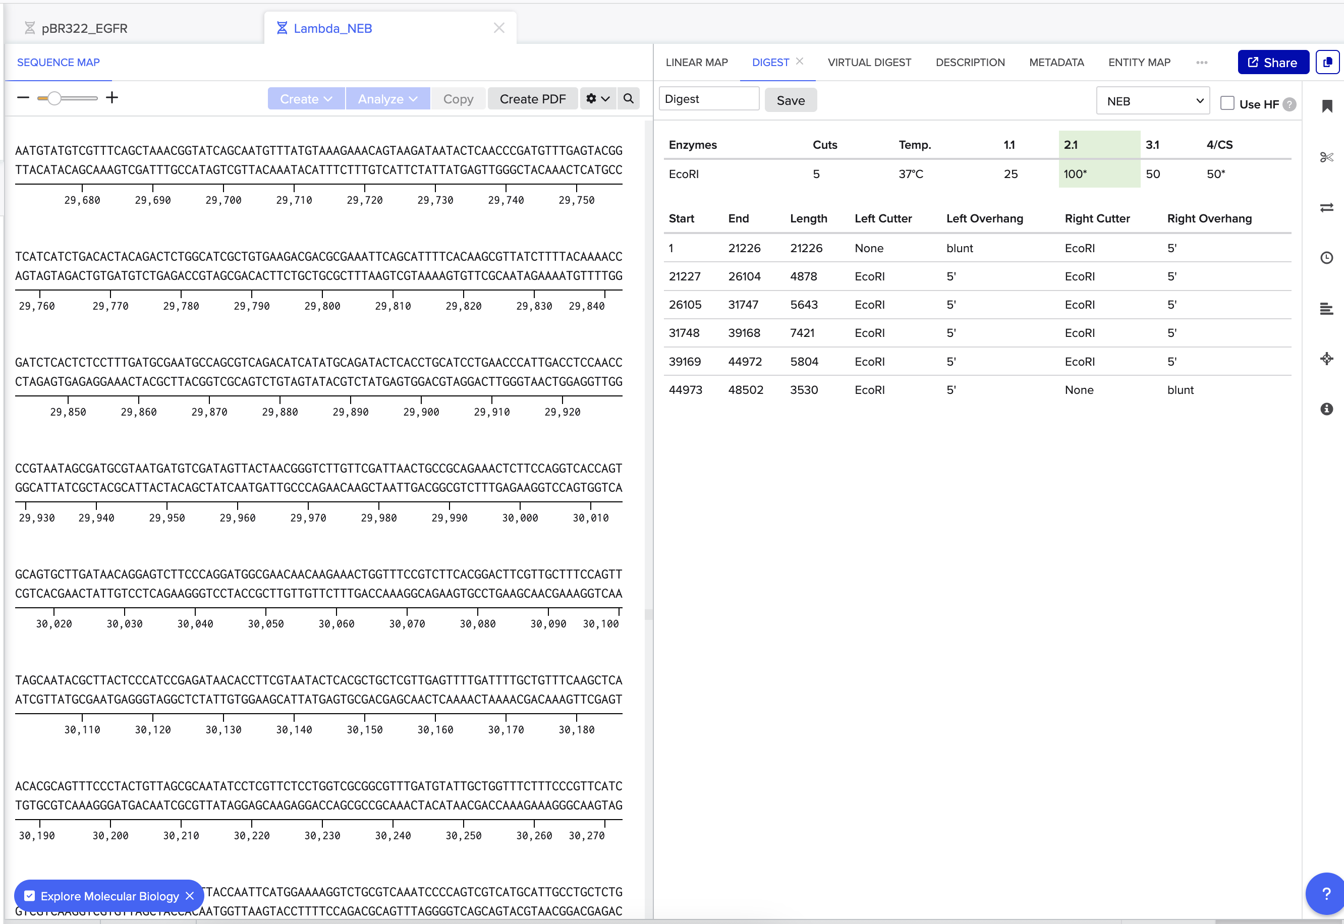The height and width of the screenshot is (924, 1344).
Task: Select the crosshair target icon in the sidebar
Action: (x=1327, y=359)
